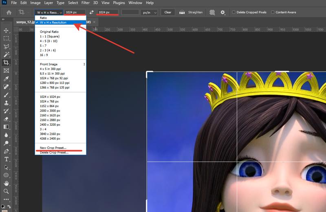
Task: Select the Move tool
Action: [6, 31]
